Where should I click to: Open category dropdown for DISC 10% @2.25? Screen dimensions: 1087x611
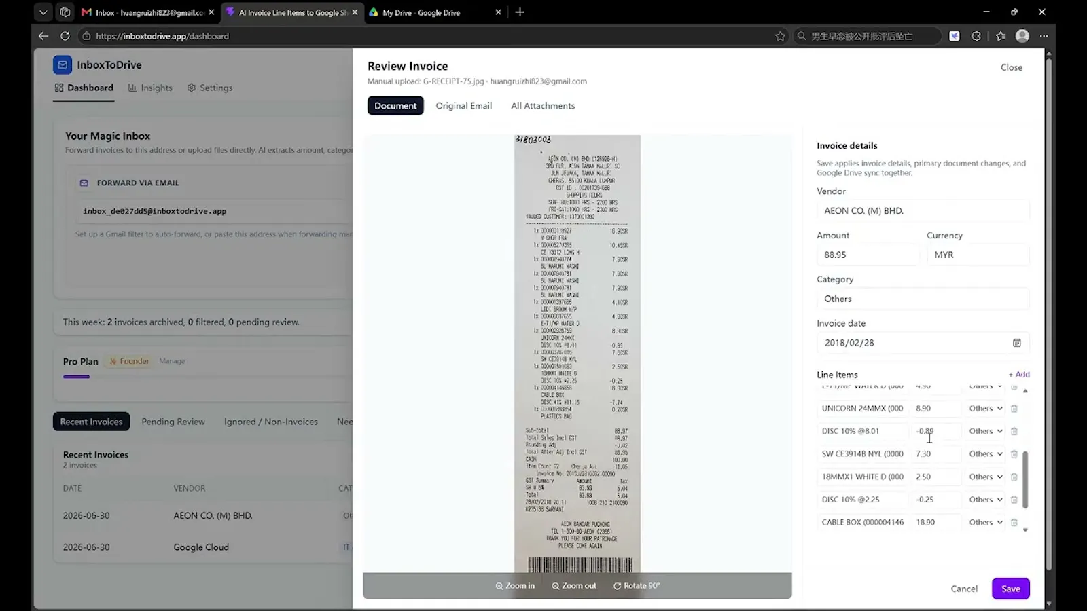(x=986, y=500)
